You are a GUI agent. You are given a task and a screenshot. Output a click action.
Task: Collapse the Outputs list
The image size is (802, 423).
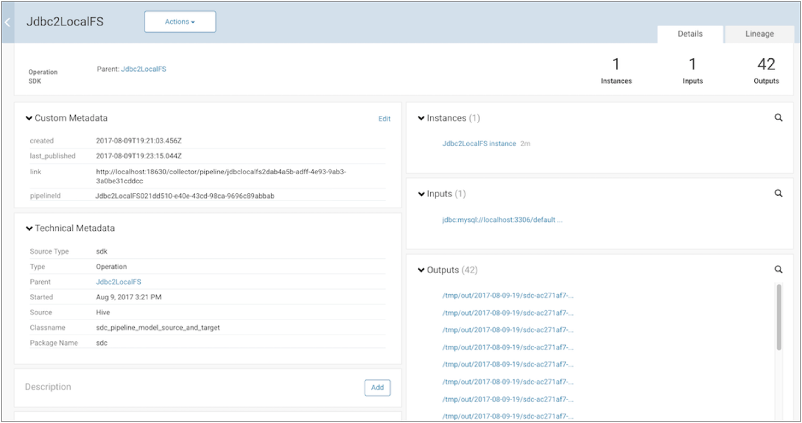tap(421, 270)
